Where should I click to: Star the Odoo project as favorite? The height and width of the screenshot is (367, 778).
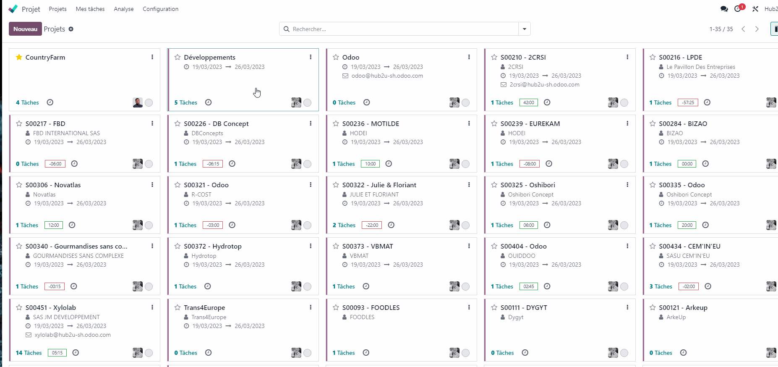tap(336, 57)
